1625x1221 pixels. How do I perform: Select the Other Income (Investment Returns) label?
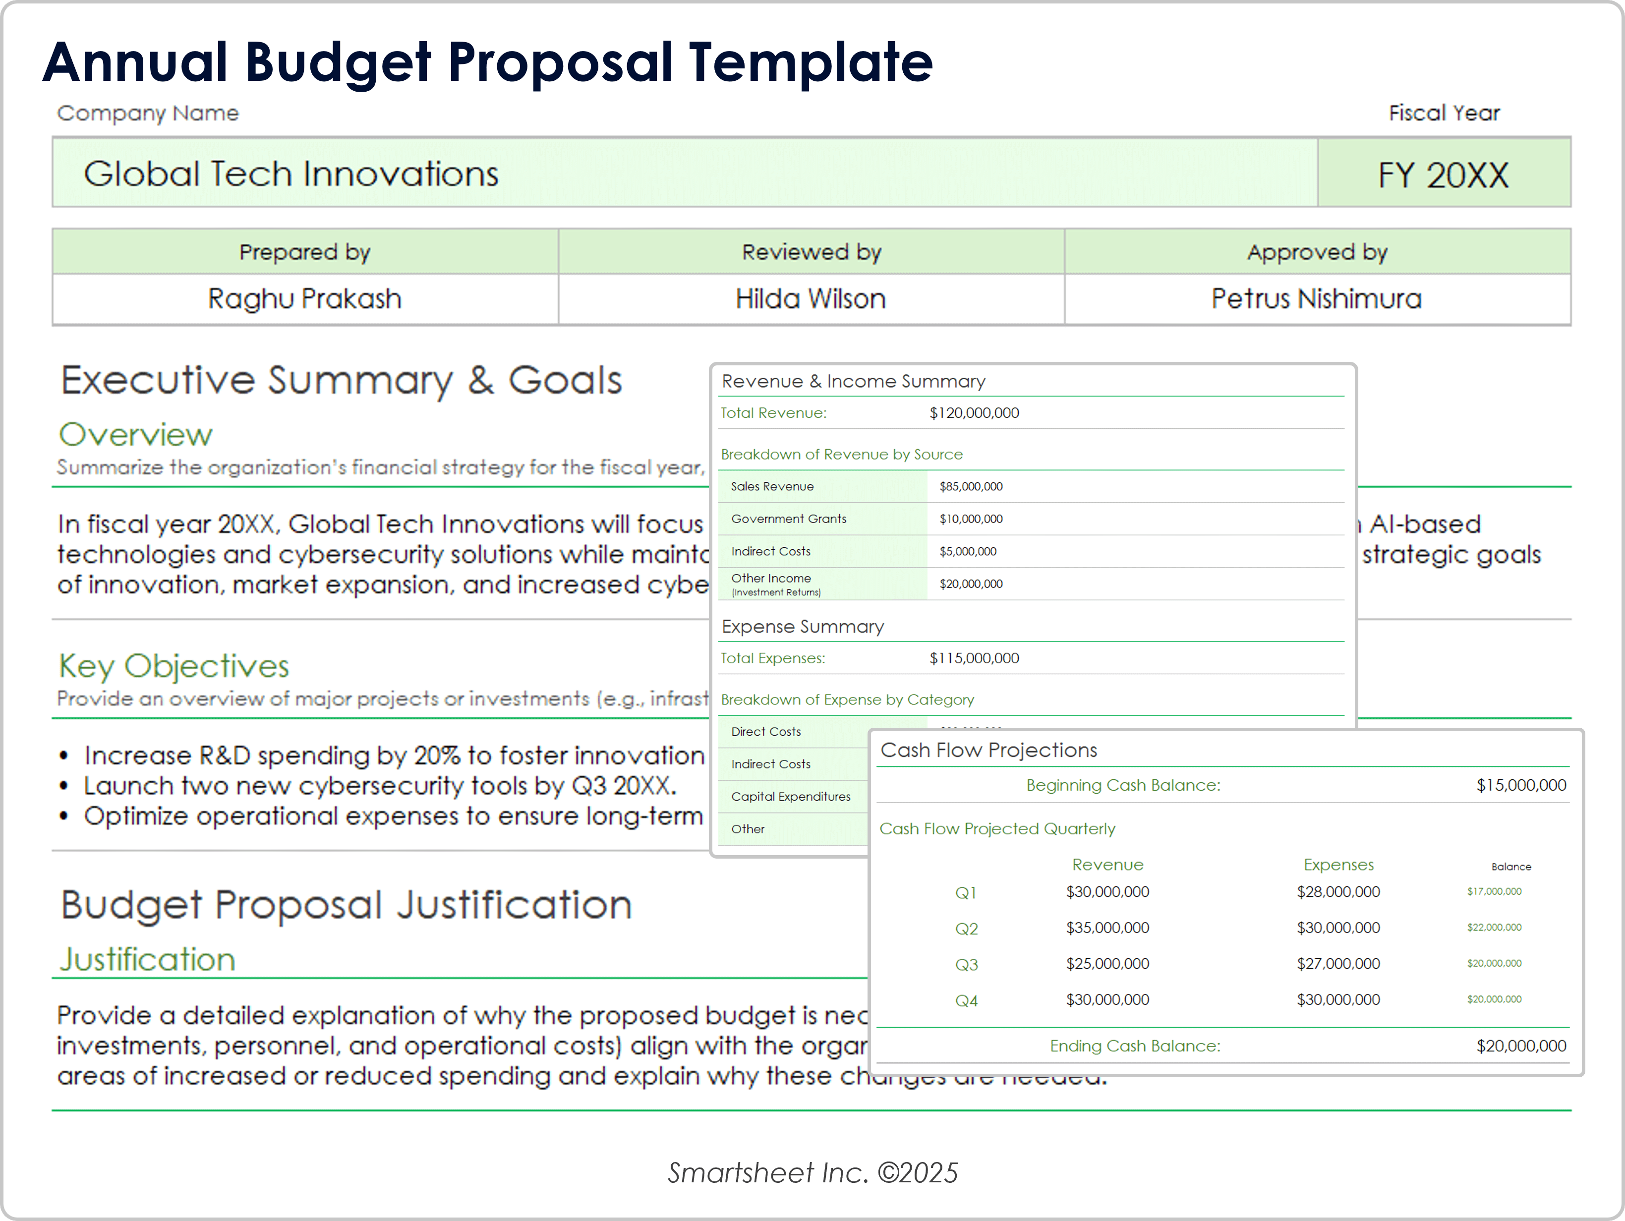(x=823, y=584)
